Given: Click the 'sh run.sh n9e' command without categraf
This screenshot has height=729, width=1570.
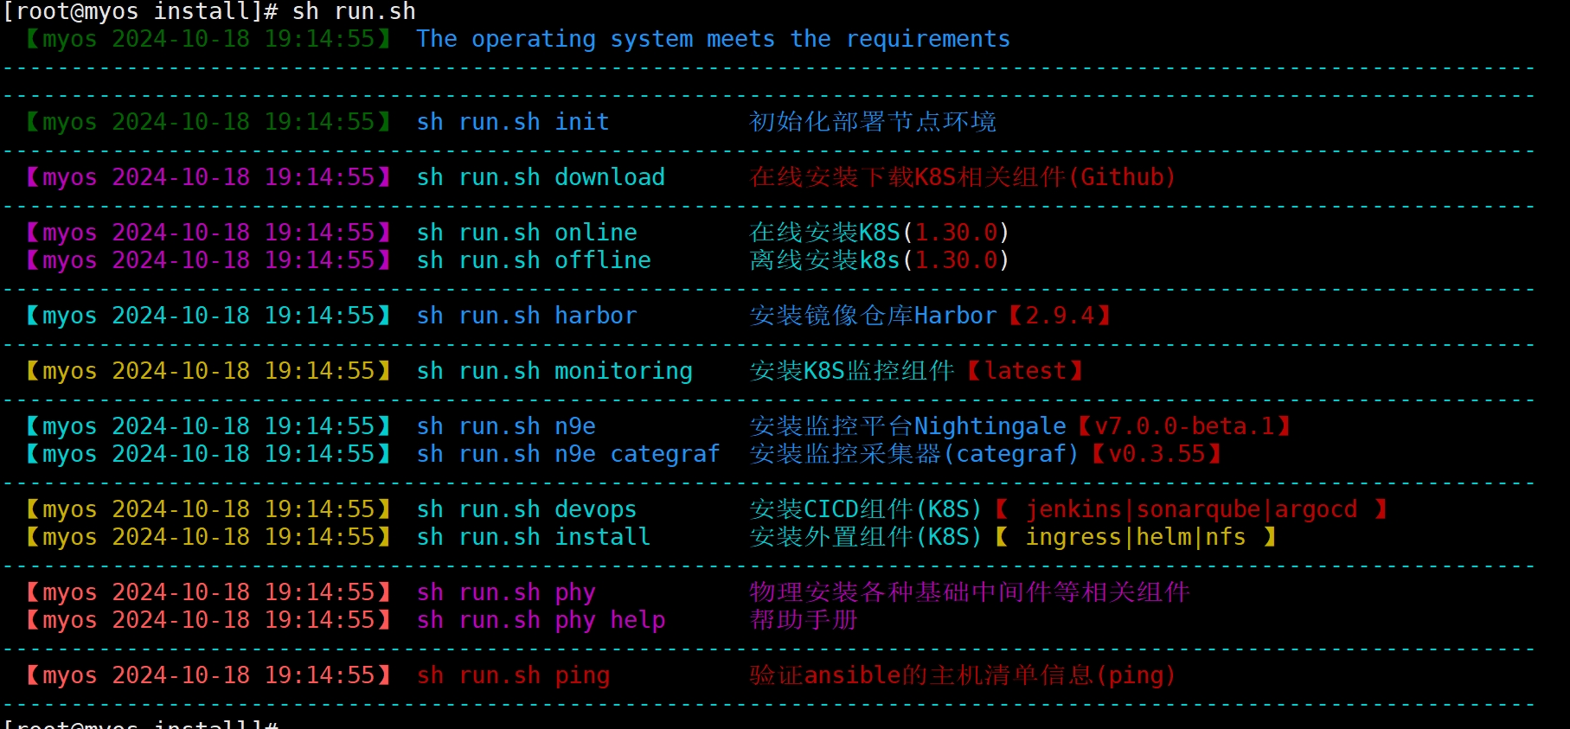Looking at the screenshot, I should pyautogui.click(x=506, y=426).
